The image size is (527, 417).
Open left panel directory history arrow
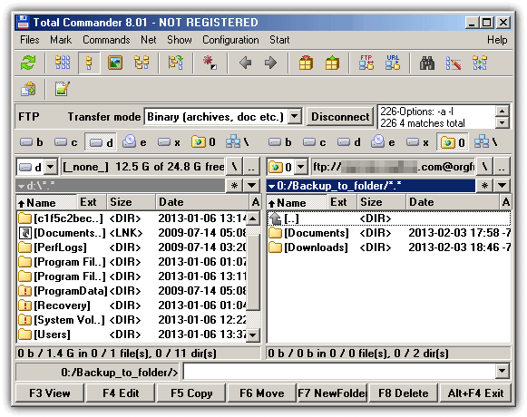tap(252, 186)
